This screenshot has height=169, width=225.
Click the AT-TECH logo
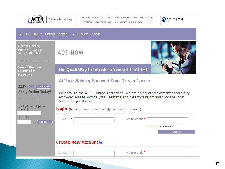point(172,19)
